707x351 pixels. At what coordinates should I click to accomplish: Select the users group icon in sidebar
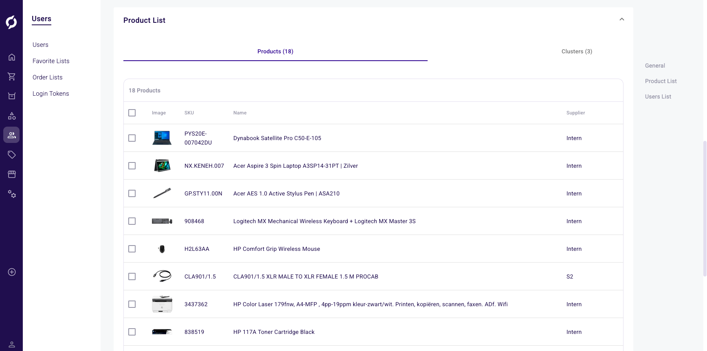[x=11, y=135]
